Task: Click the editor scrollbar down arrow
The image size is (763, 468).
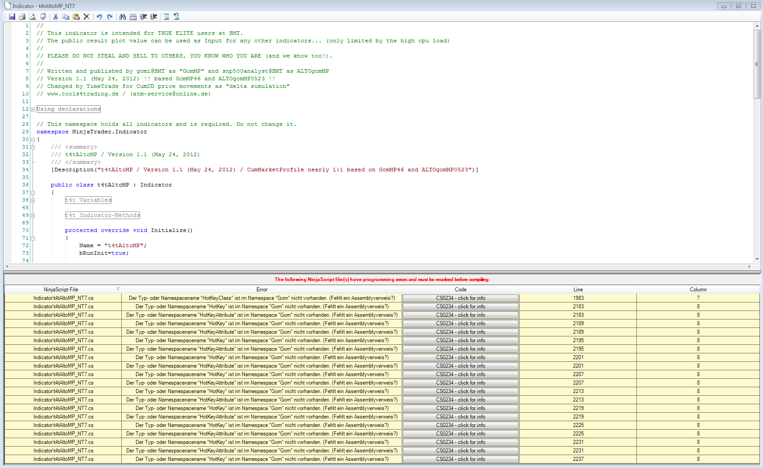Action: [757, 259]
